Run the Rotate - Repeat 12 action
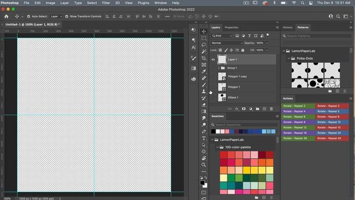The image size is (355, 200). coord(298,127)
